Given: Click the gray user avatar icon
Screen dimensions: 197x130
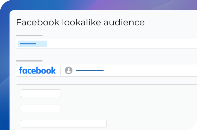Looking at the screenshot, I should pyautogui.click(x=69, y=70).
